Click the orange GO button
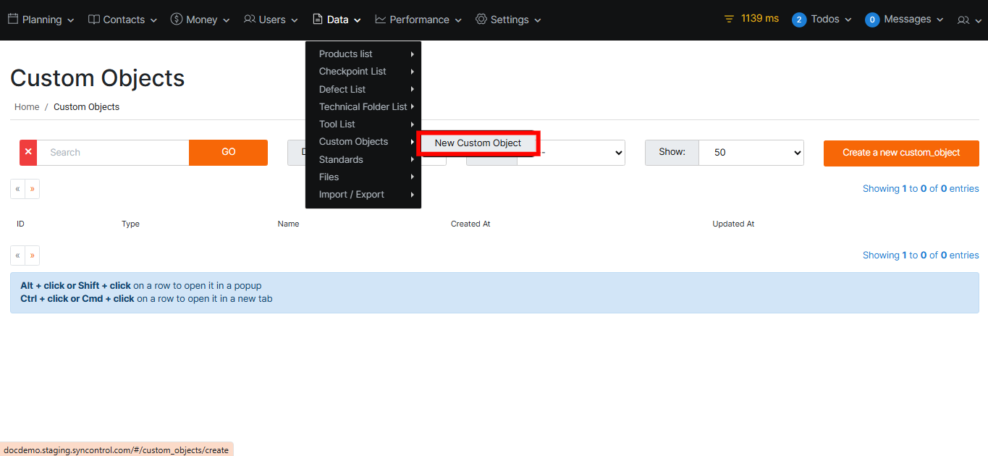The height and width of the screenshot is (456, 988). point(228,153)
